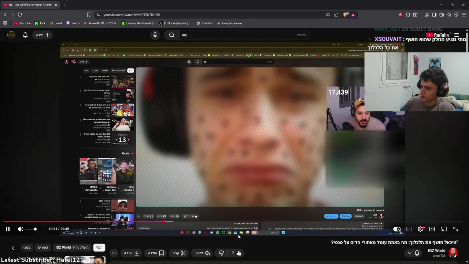Open Brave Rewards triangle icon
This screenshot has width=469, height=264.
coord(353,15)
